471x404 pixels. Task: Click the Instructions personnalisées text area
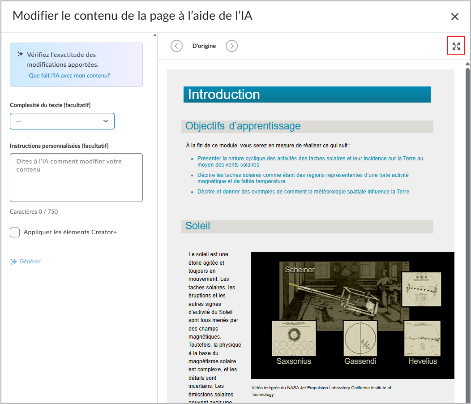(76, 177)
